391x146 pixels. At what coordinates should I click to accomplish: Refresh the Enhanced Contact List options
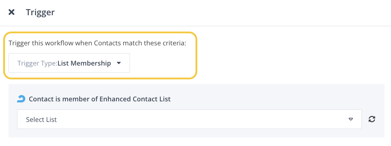372,119
